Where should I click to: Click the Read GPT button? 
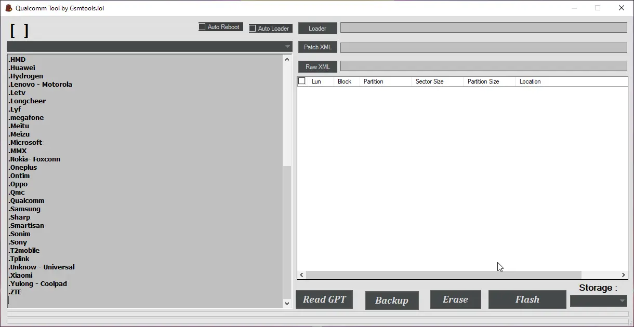(324, 299)
